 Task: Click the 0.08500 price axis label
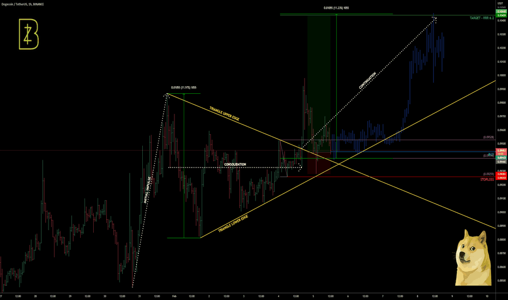click(501, 281)
